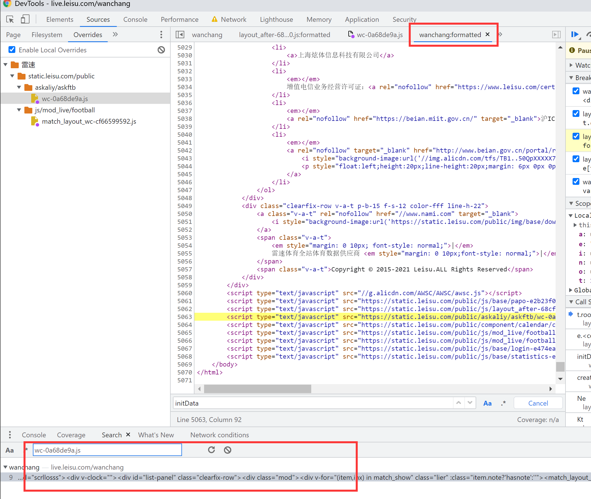The width and height of the screenshot is (591, 499).
Task: Collapse the Breakpoints section
Action: [571, 78]
